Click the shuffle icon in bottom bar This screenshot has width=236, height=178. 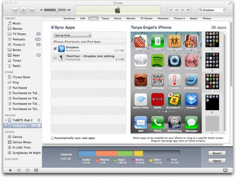click(x=18, y=170)
